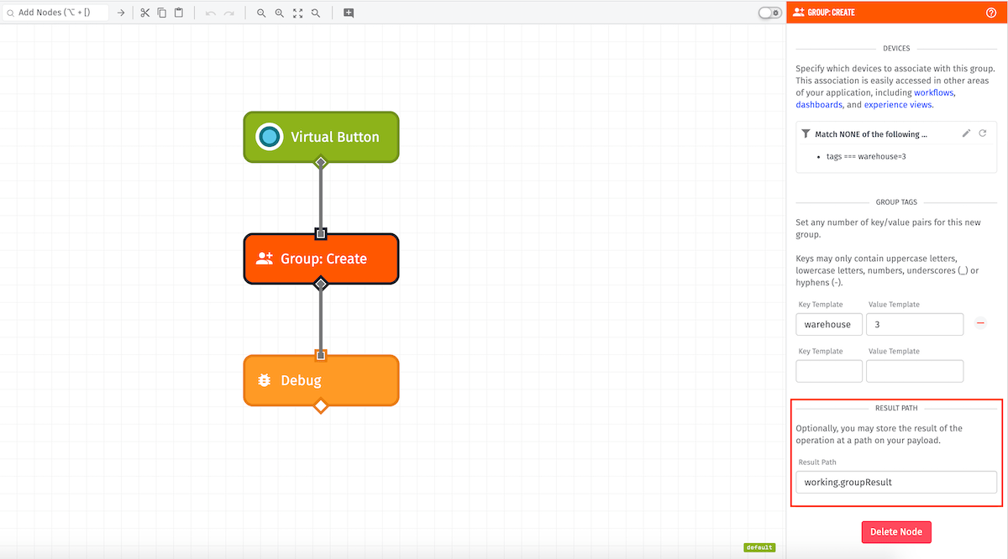Screen dimensions: 1008x559
Task: Click the arrow icon next to Add Nodes
Action: pyautogui.click(x=121, y=13)
